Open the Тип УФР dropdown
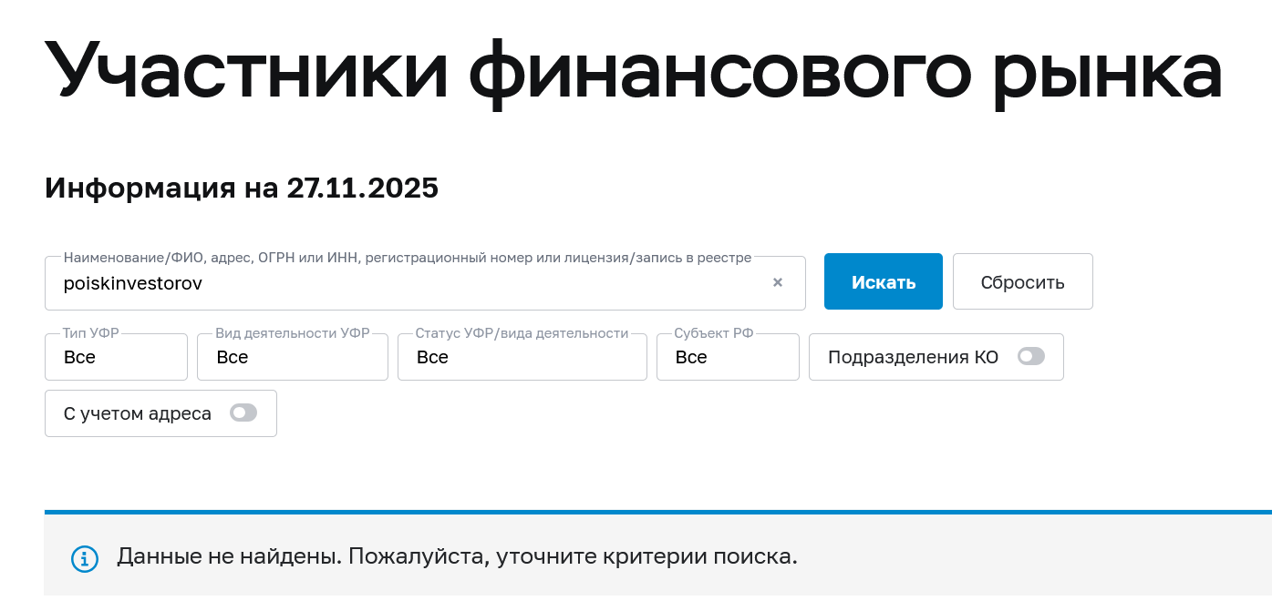1272x601 pixels. [116, 357]
